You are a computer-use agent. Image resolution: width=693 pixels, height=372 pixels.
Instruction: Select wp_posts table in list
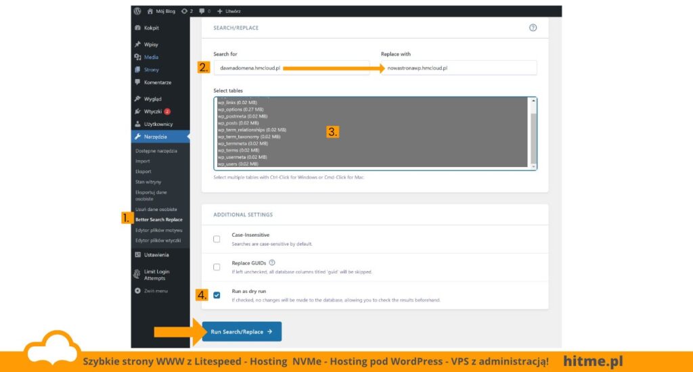pyautogui.click(x=372, y=123)
